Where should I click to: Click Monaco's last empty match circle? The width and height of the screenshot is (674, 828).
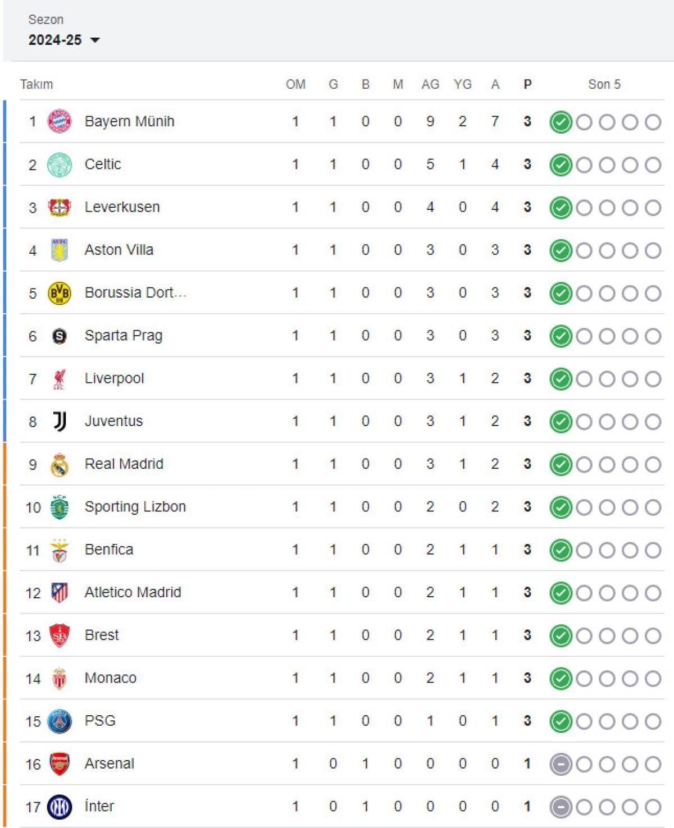(x=653, y=679)
